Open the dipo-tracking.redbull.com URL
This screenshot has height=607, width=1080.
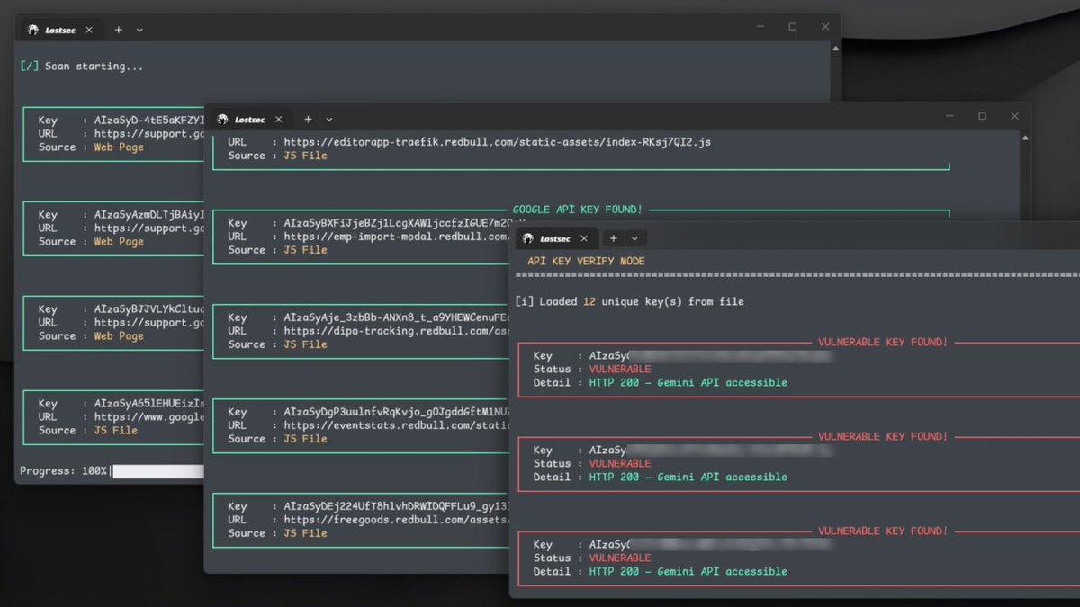tap(397, 331)
